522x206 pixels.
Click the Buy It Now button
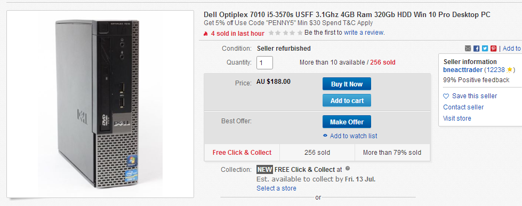coord(347,84)
